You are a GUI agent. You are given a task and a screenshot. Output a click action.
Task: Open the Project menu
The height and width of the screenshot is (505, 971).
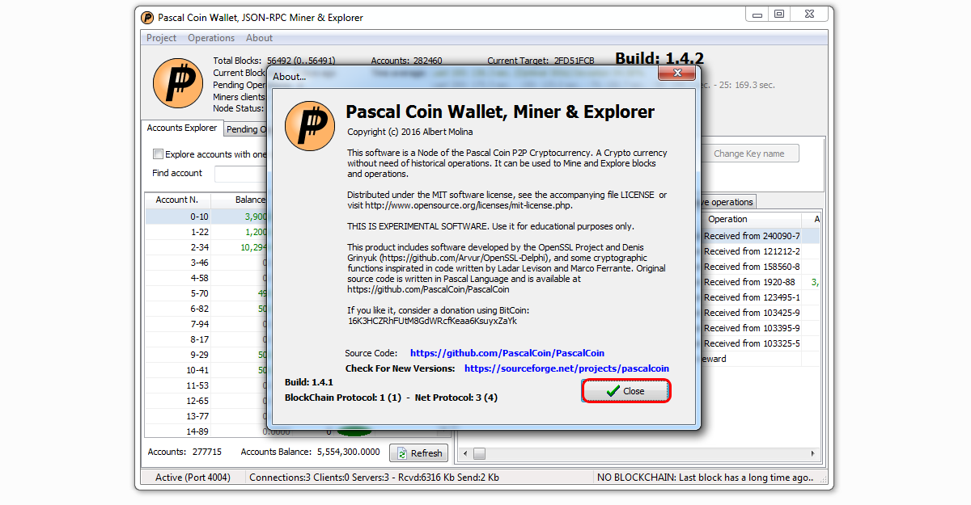[161, 38]
